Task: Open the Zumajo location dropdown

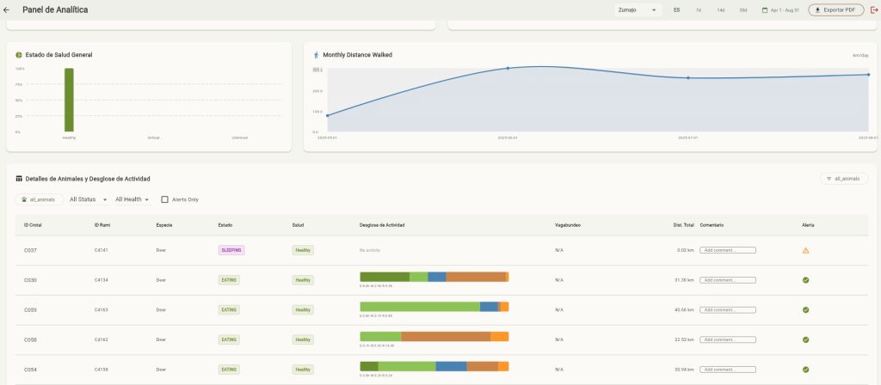Action: pyautogui.click(x=638, y=10)
